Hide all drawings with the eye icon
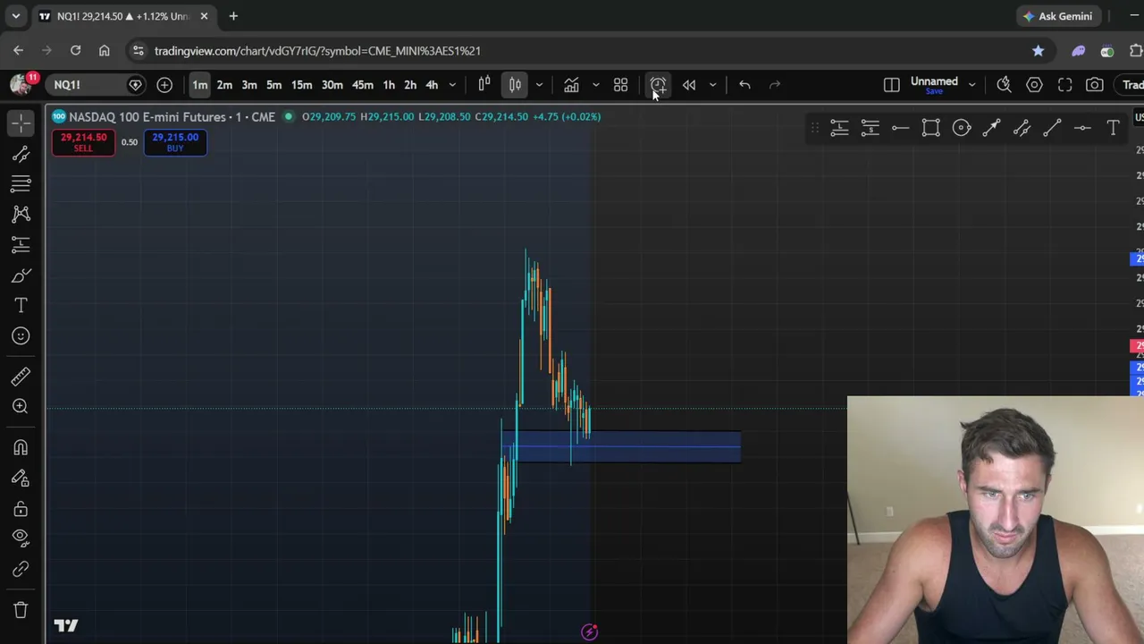The height and width of the screenshot is (644, 1144). click(21, 538)
